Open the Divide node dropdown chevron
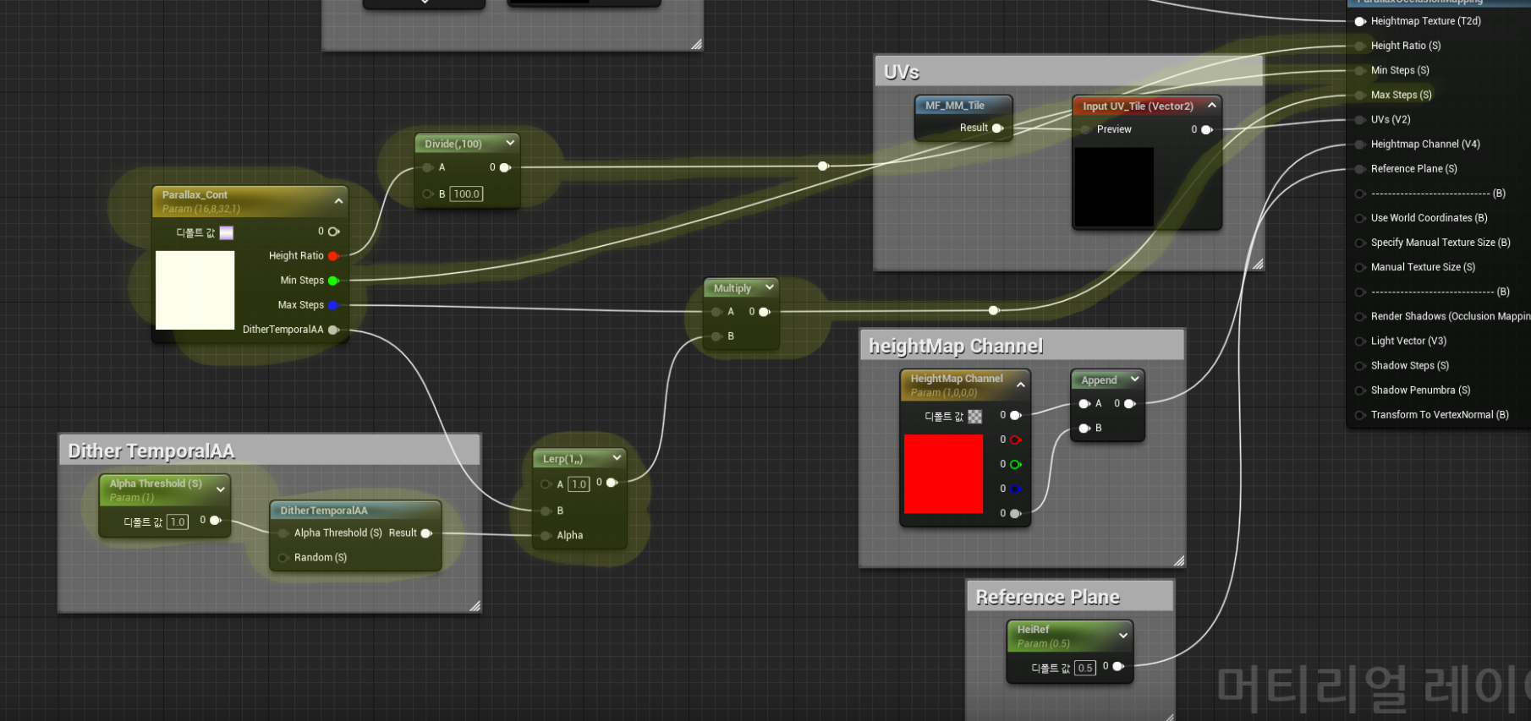The image size is (1531, 721). (x=509, y=144)
